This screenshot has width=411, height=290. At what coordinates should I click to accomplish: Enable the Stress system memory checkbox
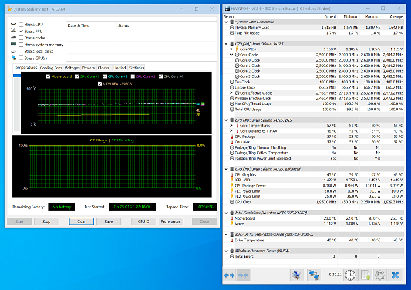(21, 45)
